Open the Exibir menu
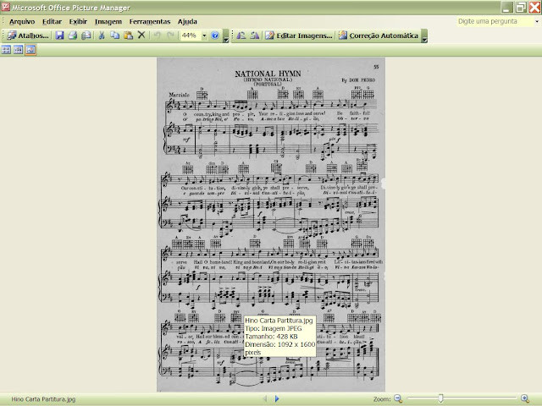This screenshot has height=406, width=542. 78,21
